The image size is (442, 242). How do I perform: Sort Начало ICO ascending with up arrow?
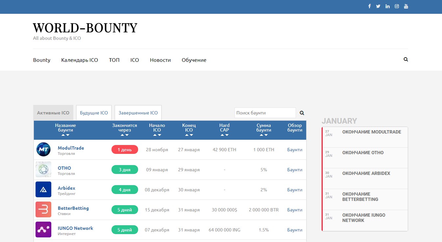point(155,135)
